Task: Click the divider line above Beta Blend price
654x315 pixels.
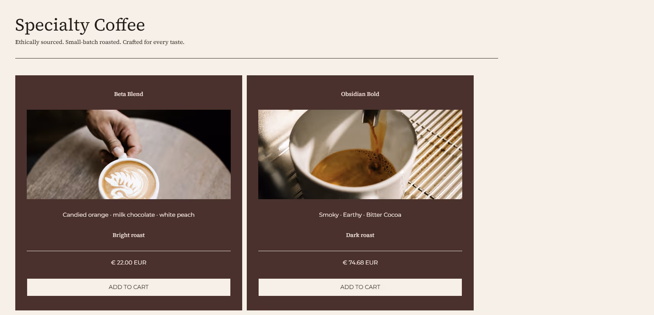Action: coord(128,251)
